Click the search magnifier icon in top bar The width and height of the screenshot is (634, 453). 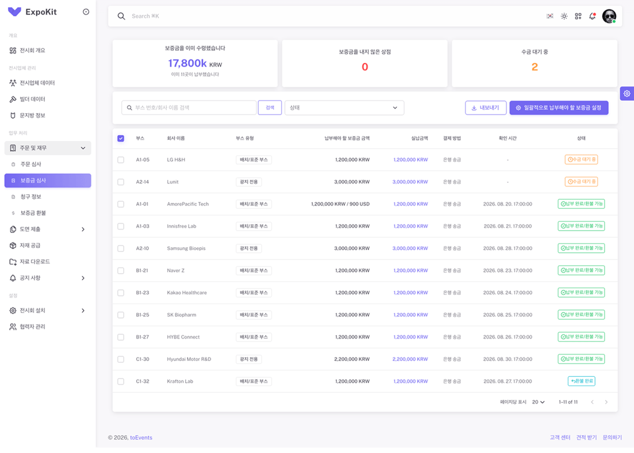click(x=121, y=16)
